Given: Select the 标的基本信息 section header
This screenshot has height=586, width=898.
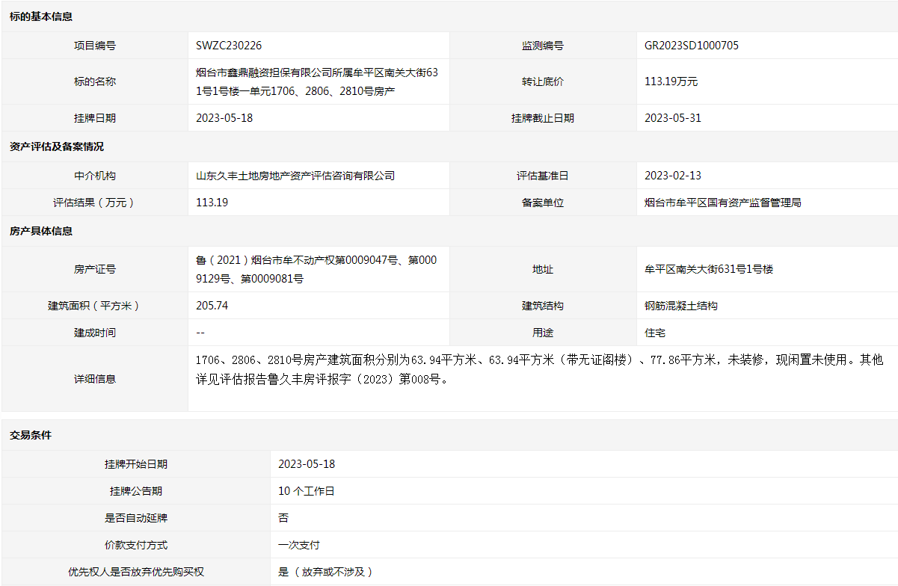Looking at the screenshot, I should (41, 16).
